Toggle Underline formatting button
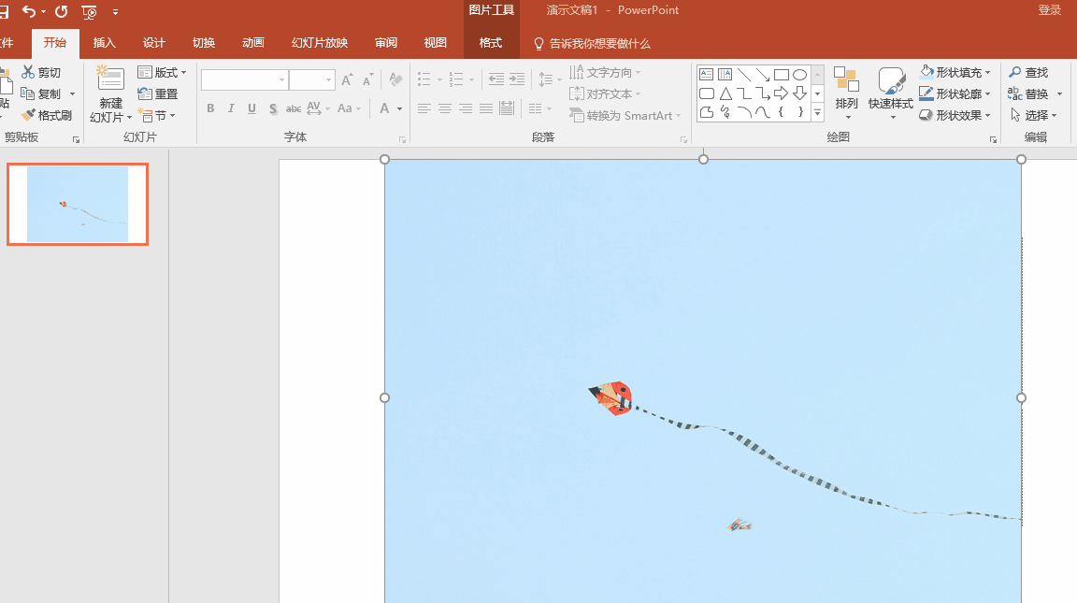Viewport: 1077px width, 603px height. click(x=251, y=108)
